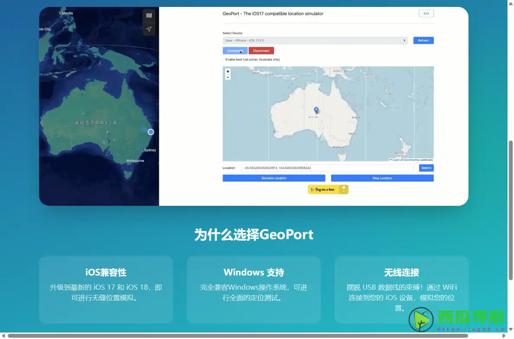The width and height of the screenshot is (514, 339).
Task: Click the Connected button
Action: (235, 51)
